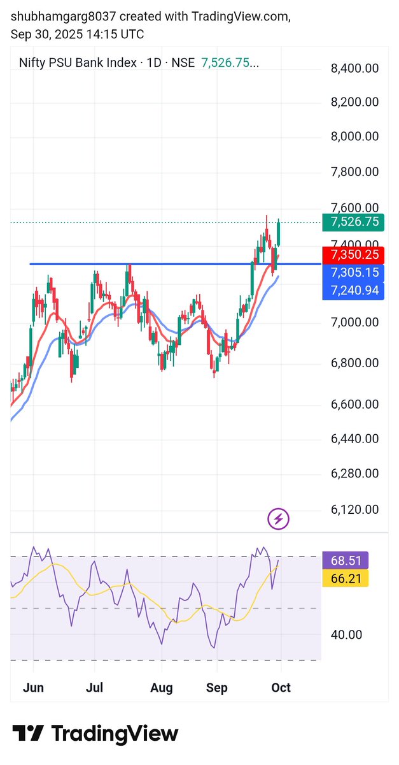Click the header price 7,526.75 next to NSE
This screenshot has height=765, width=399.
[x=230, y=62]
